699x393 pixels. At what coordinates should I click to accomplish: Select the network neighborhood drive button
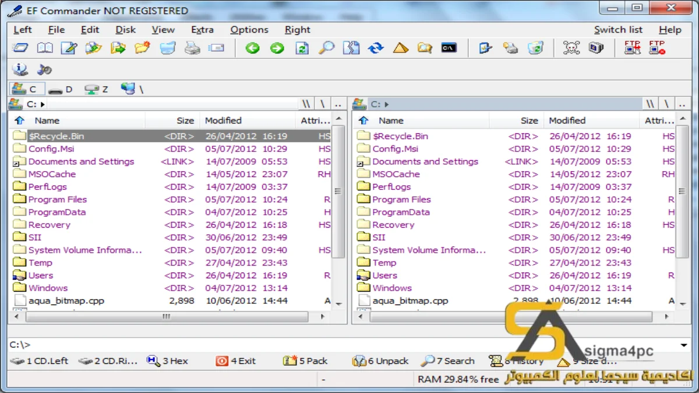[132, 89]
